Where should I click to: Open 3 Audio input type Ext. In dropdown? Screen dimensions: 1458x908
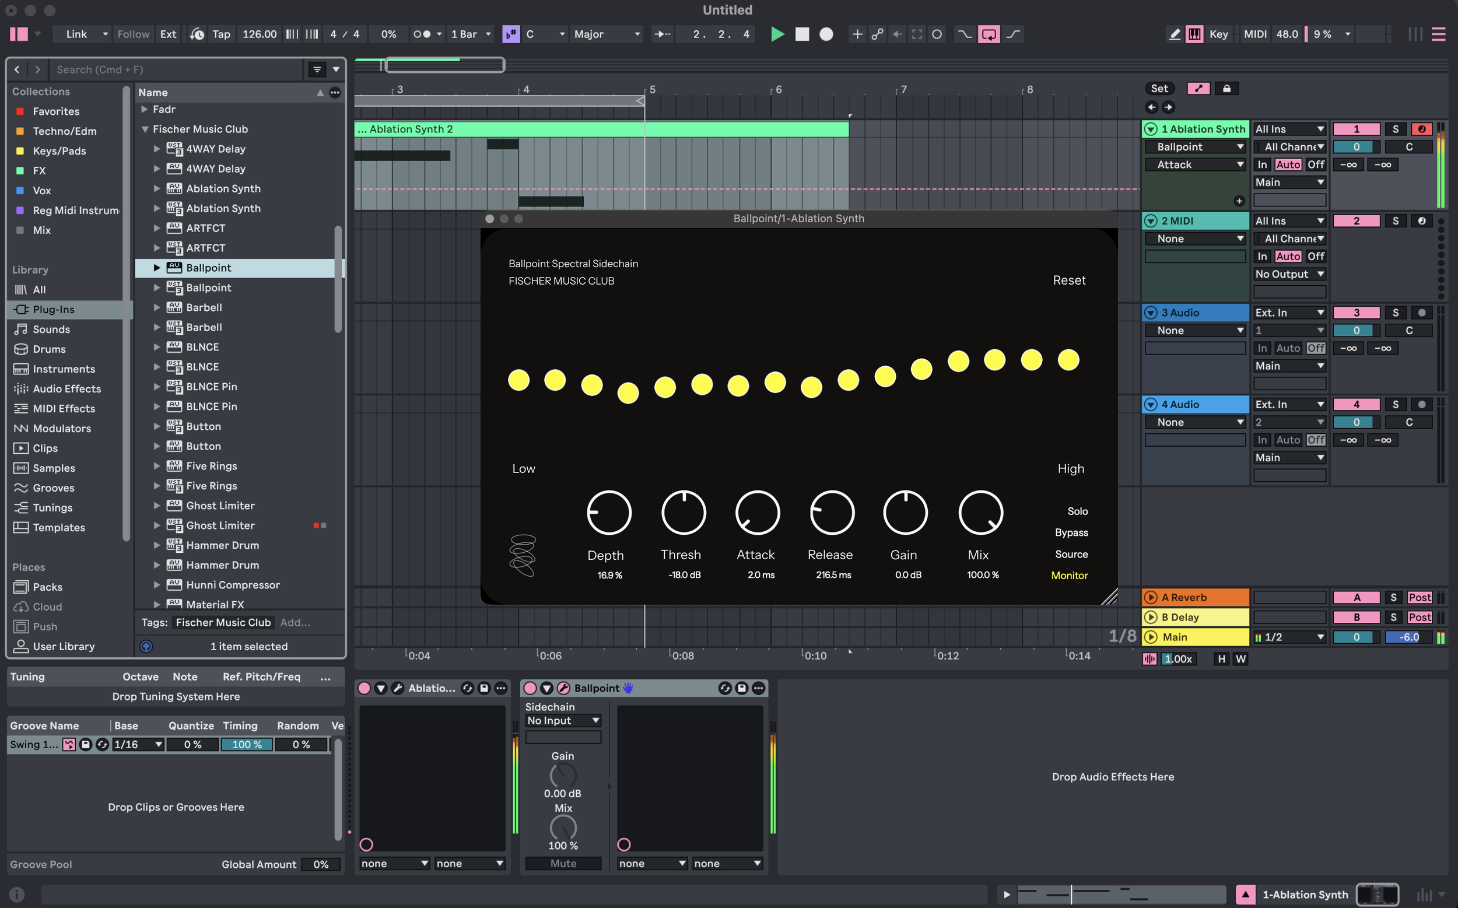pos(1289,313)
